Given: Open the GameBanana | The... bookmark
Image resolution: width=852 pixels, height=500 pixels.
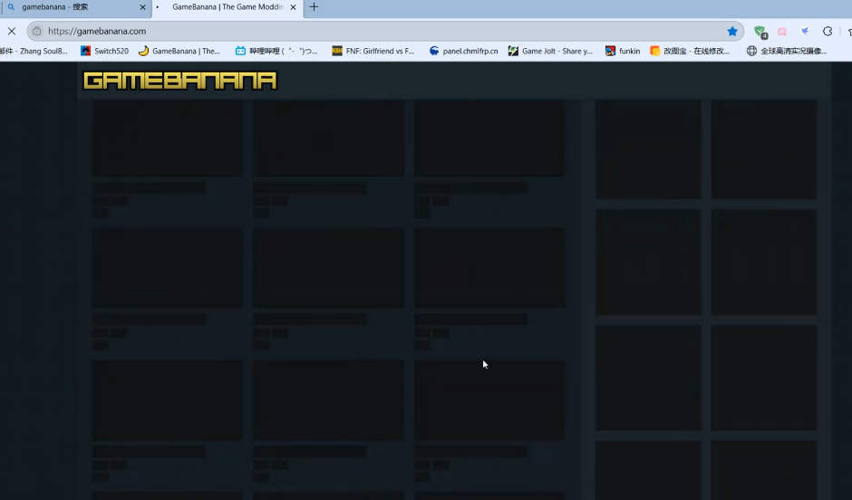Looking at the screenshot, I should point(179,51).
